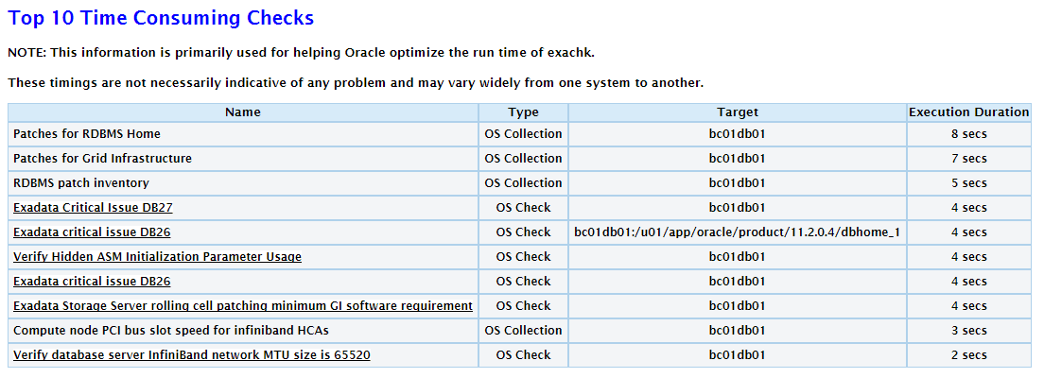Select the RDBMS patch inventory cell
This screenshot has height=378, width=1044.
click(243, 183)
